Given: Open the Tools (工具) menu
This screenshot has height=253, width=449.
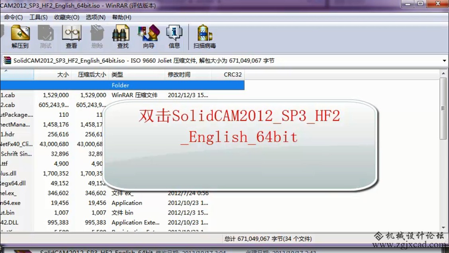Looking at the screenshot, I should point(38,17).
